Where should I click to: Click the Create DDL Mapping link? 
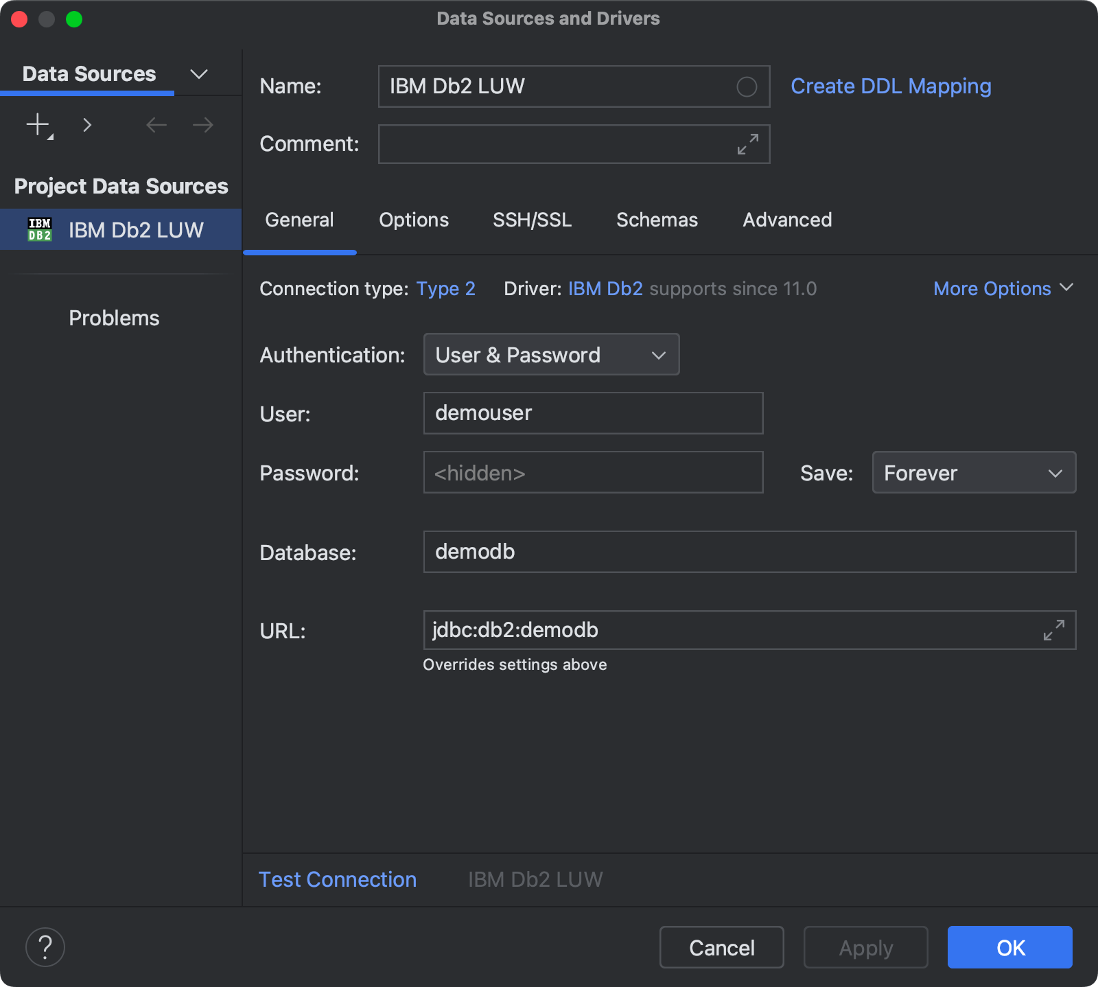pos(890,86)
